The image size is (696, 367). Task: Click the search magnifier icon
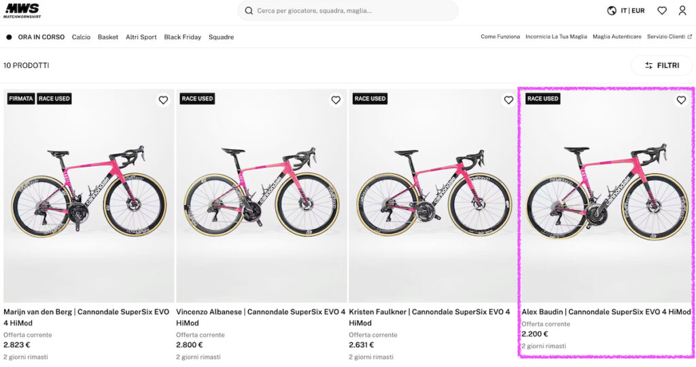pyautogui.click(x=249, y=11)
